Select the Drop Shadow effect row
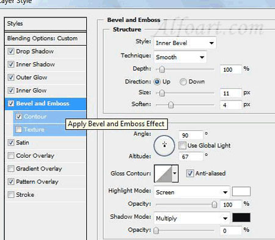This screenshot has height=240, width=275. 45,52
